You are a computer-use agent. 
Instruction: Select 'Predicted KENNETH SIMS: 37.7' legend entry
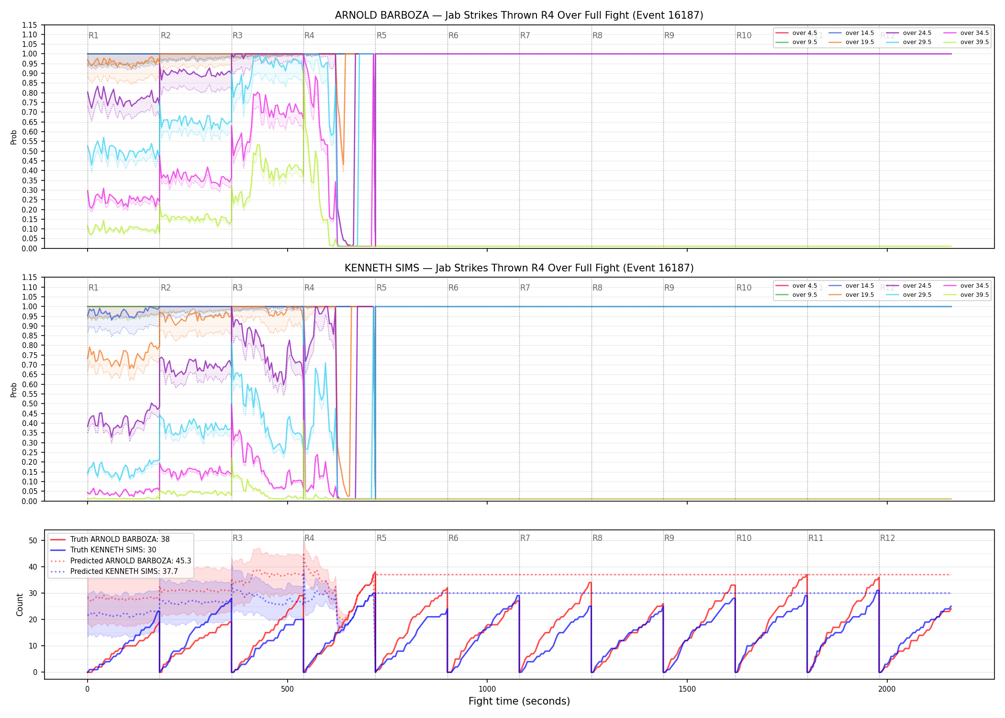click(x=114, y=571)
